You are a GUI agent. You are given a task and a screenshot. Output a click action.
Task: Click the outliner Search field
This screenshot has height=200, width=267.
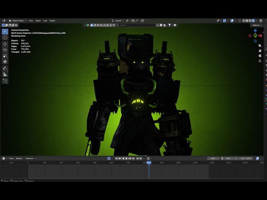[136, 25]
